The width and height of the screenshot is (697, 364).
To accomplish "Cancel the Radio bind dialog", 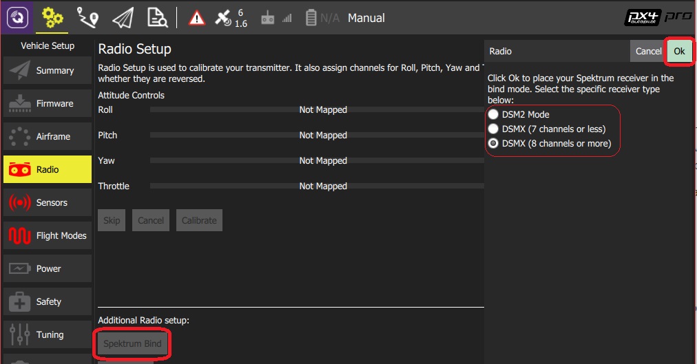I will coord(648,52).
